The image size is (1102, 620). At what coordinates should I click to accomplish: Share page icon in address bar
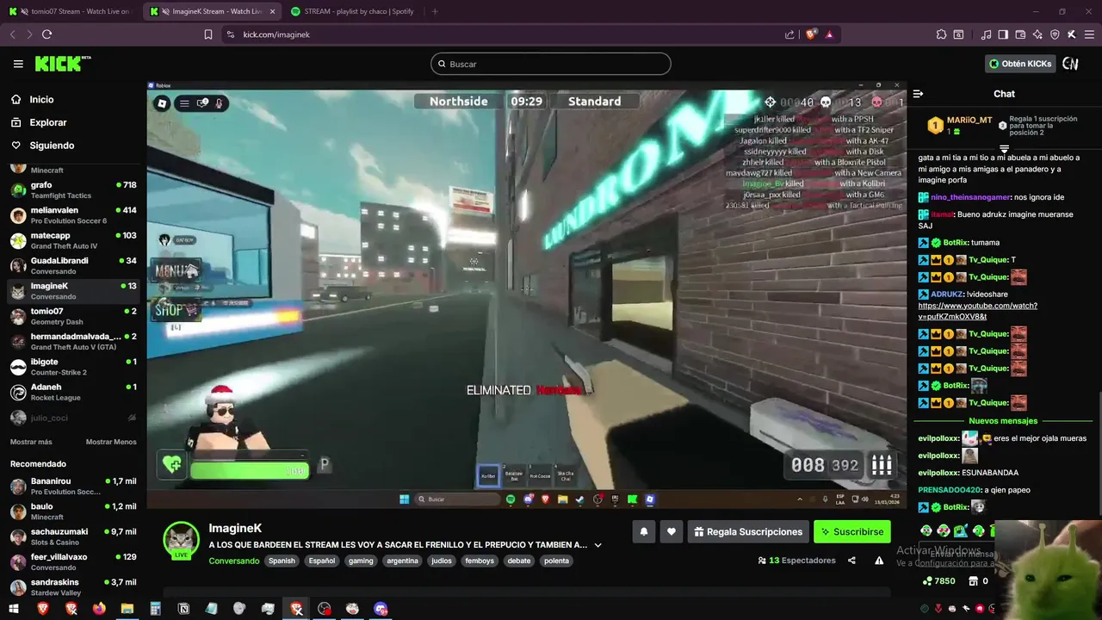pyautogui.click(x=789, y=34)
